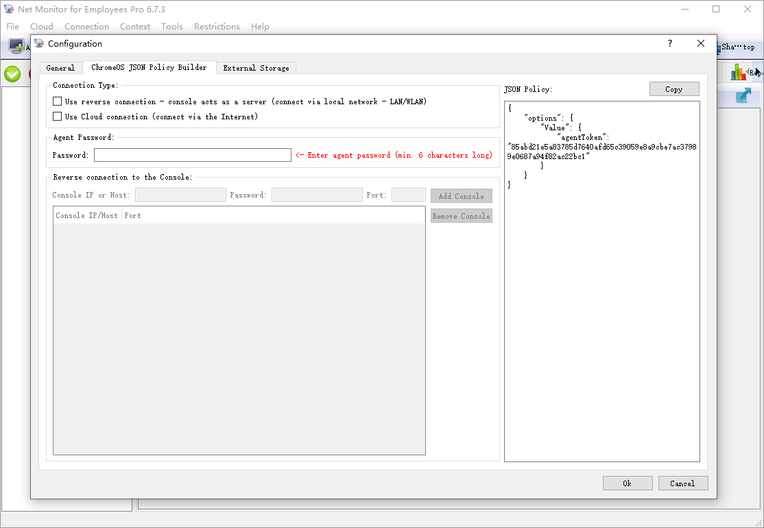
Task: Click the Console IP/Host column header
Action: (x=86, y=215)
